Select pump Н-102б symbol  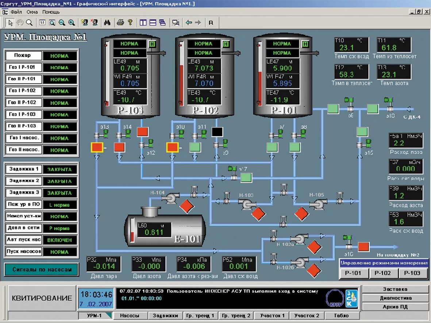pyautogui.click(x=299, y=262)
